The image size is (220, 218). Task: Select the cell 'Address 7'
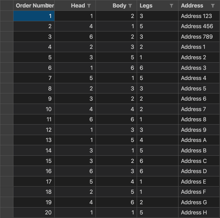[199, 109]
